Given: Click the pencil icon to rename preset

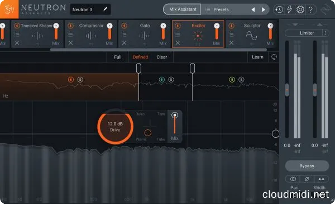Looking at the screenshot, I should [x=105, y=9].
